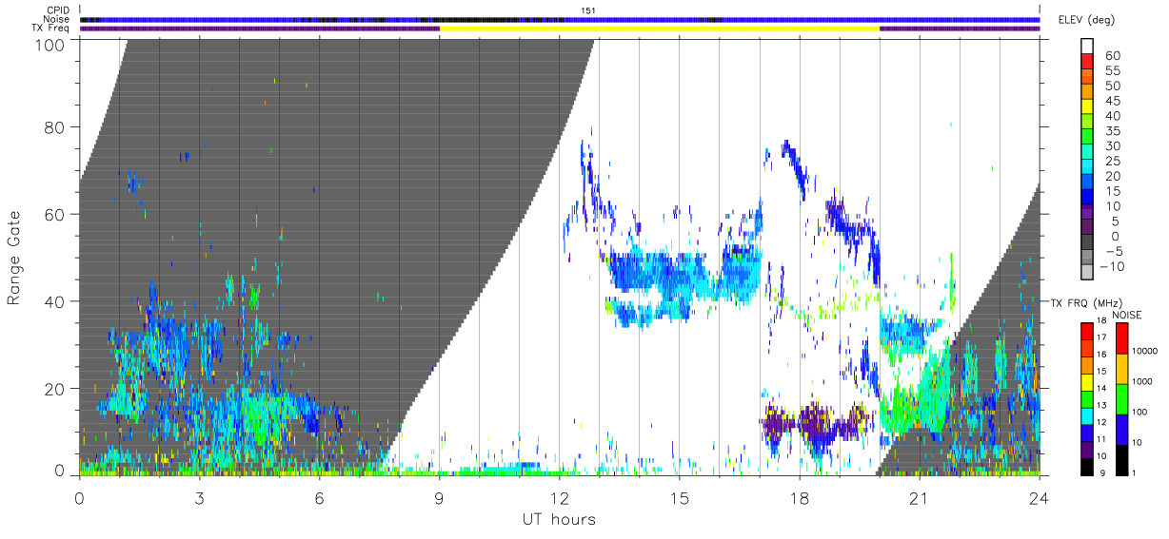Pick the black bottom swatch of TX FRQ legend
This screenshot has height=539, width=1169.
click(x=1086, y=466)
